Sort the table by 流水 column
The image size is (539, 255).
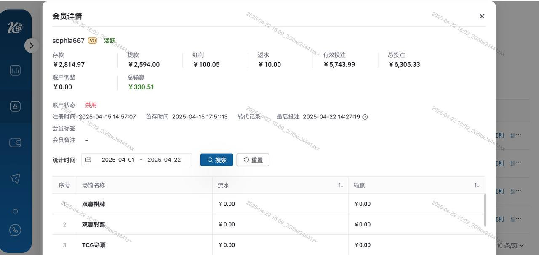[340, 185]
